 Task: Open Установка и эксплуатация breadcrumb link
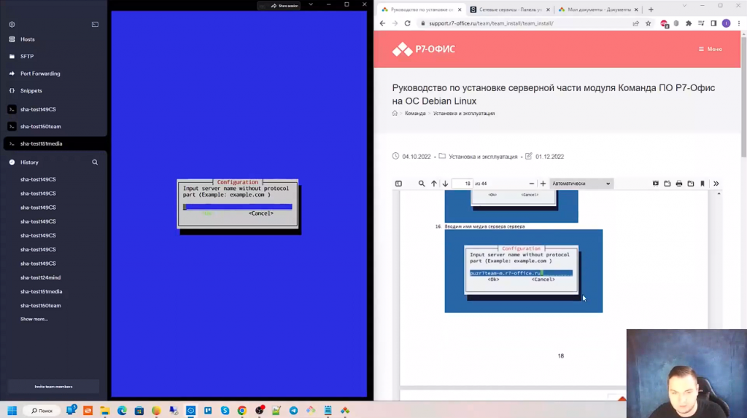point(464,114)
